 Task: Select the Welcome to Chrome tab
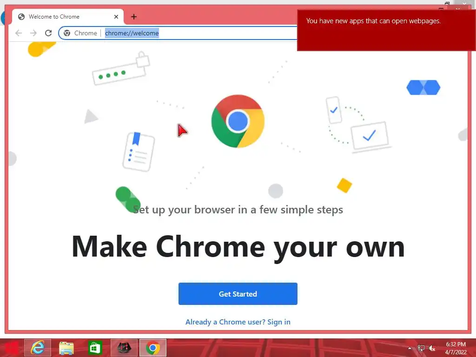point(68,17)
